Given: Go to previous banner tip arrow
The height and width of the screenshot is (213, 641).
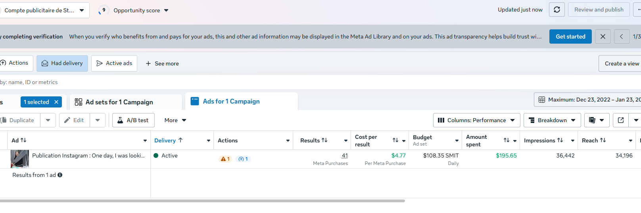Looking at the screenshot, I should tap(621, 36).
